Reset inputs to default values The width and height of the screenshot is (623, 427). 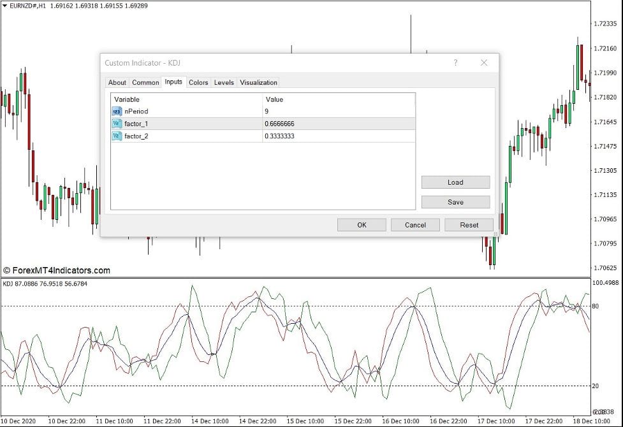(x=469, y=224)
